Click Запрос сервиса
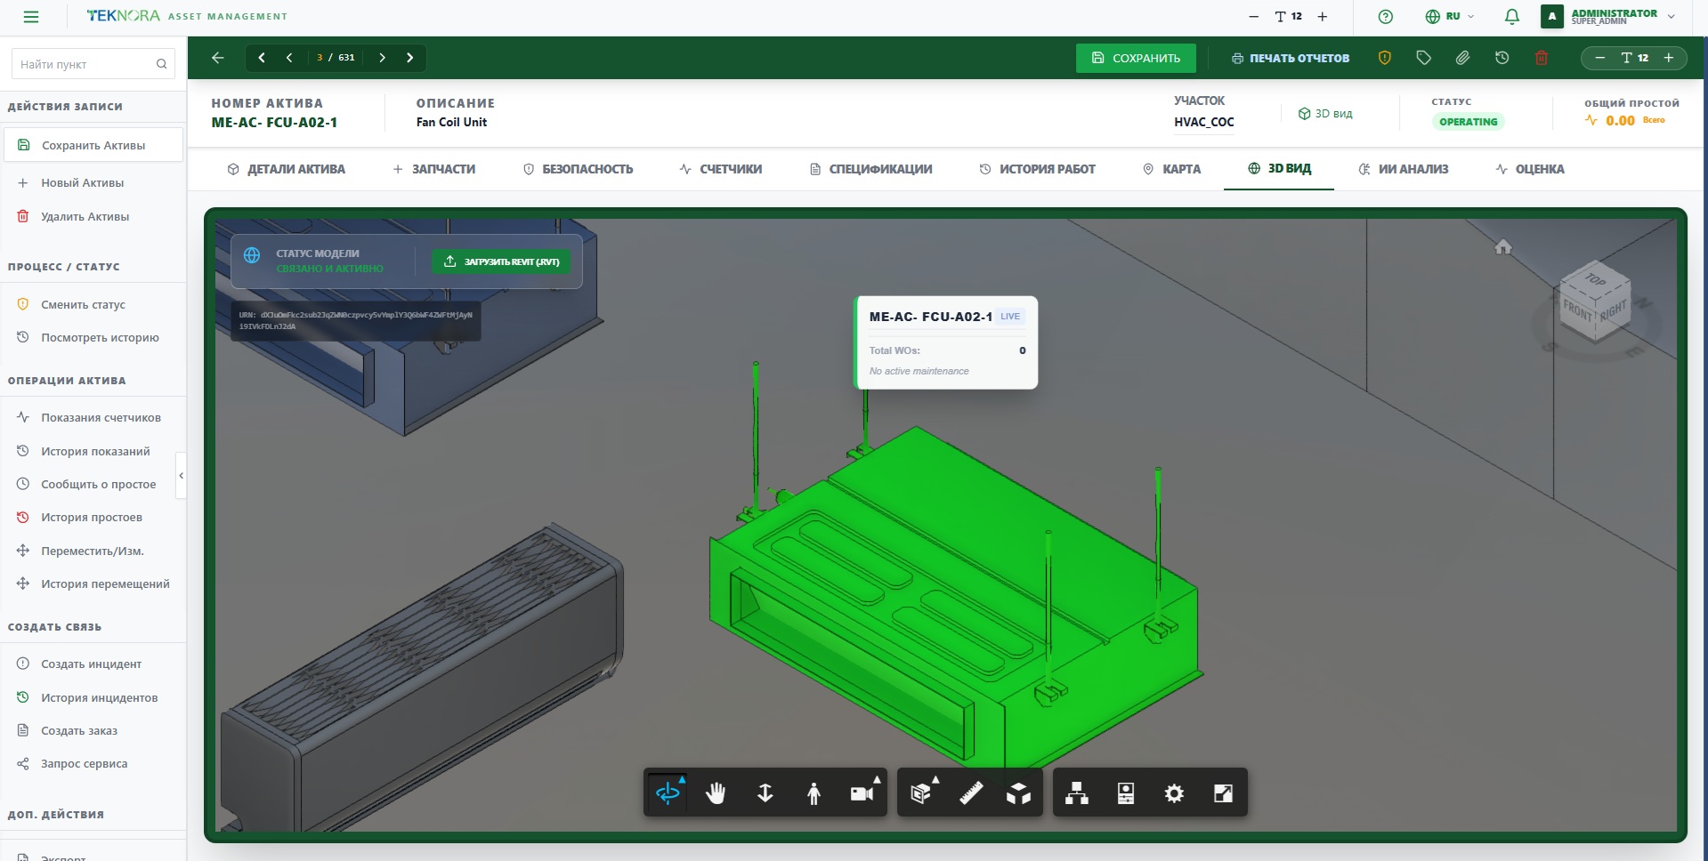 click(93, 763)
